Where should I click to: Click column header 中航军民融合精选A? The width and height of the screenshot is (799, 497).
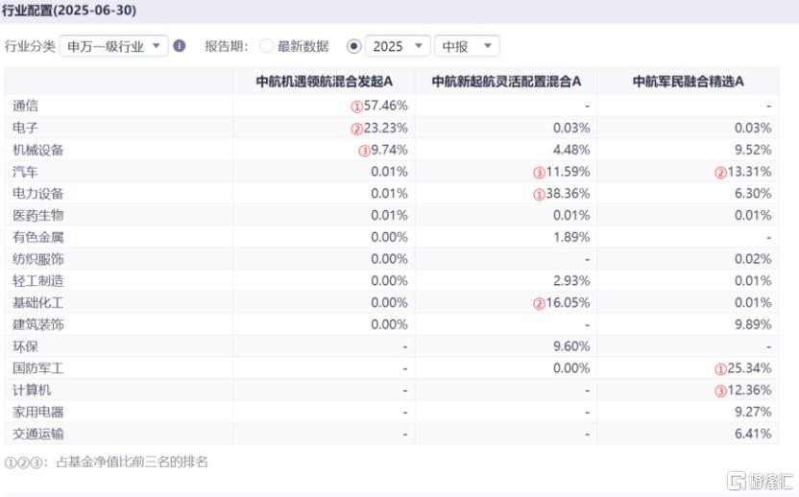[688, 82]
